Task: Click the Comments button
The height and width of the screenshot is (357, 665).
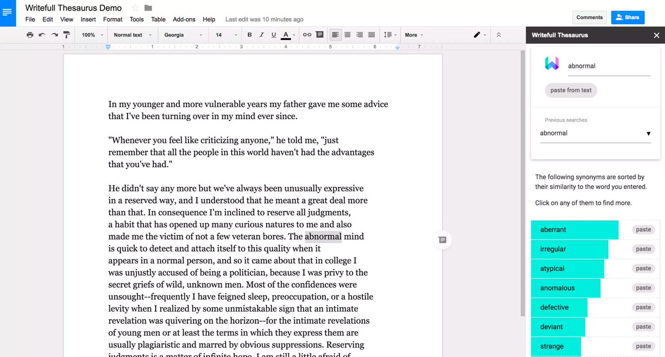Action: (590, 17)
